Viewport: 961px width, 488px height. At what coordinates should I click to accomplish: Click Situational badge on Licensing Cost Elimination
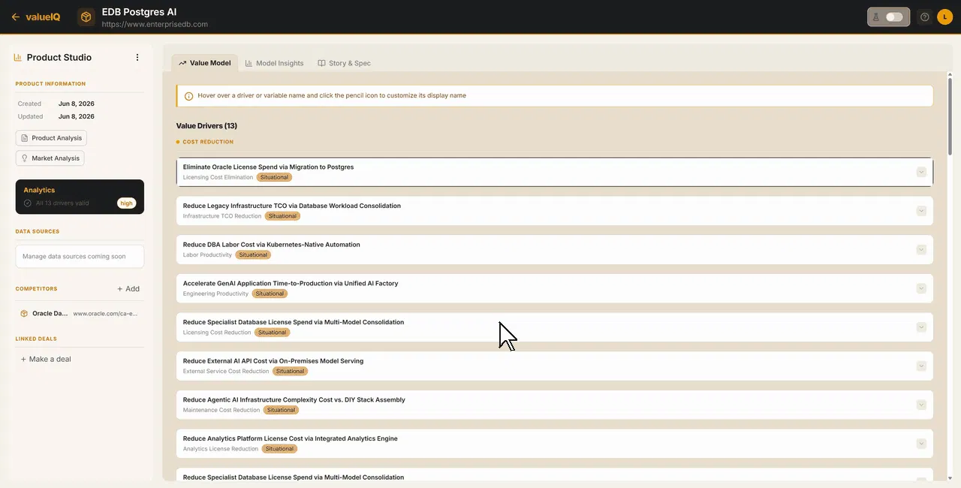pyautogui.click(x=274, y=177)
